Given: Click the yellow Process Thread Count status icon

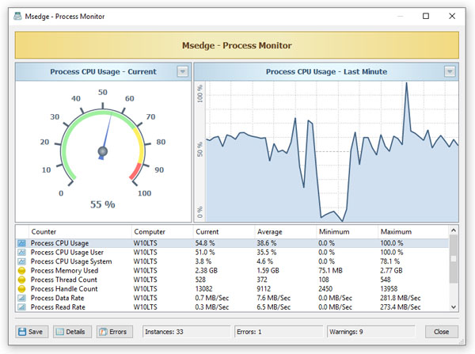Looking at the screenshot, I should [x=22, y=280].
